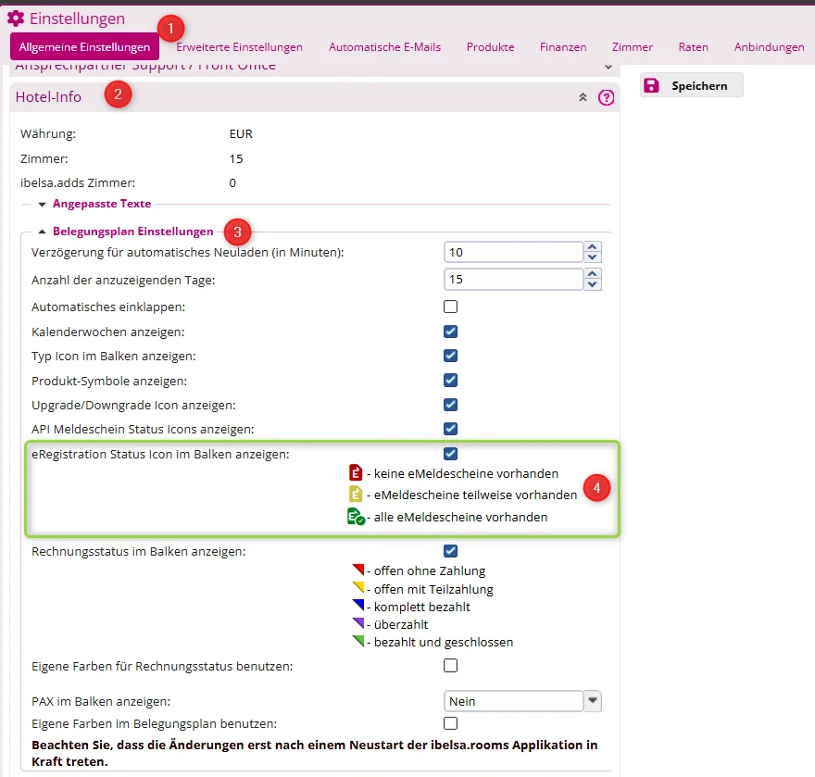Click the red 'keine eMeldescheine vorhanden' icon

coord(356,473)
